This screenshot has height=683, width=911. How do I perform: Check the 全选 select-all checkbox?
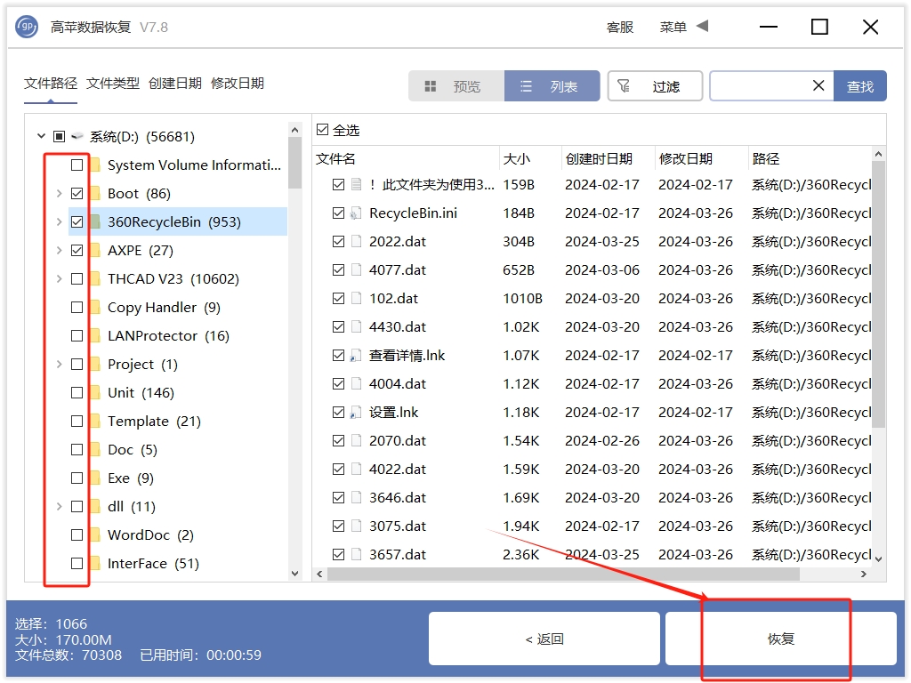pos(322,129)
